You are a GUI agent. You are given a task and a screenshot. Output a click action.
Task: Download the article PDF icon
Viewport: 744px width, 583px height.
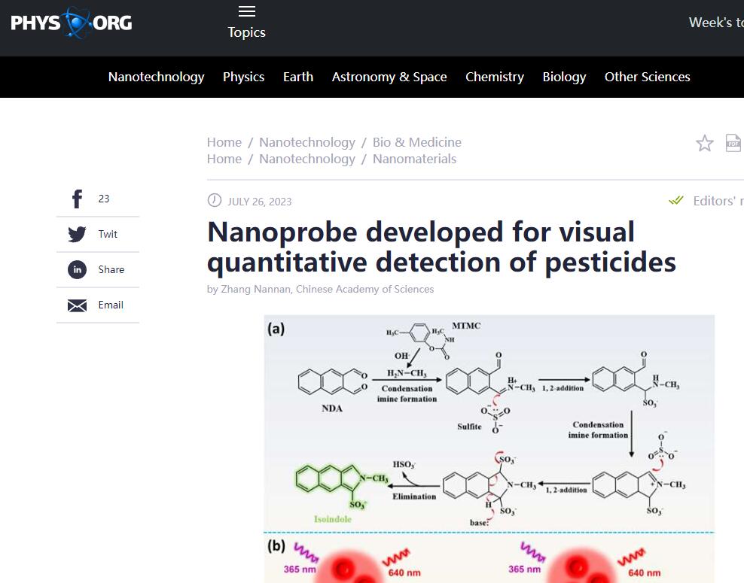point(733,143)
